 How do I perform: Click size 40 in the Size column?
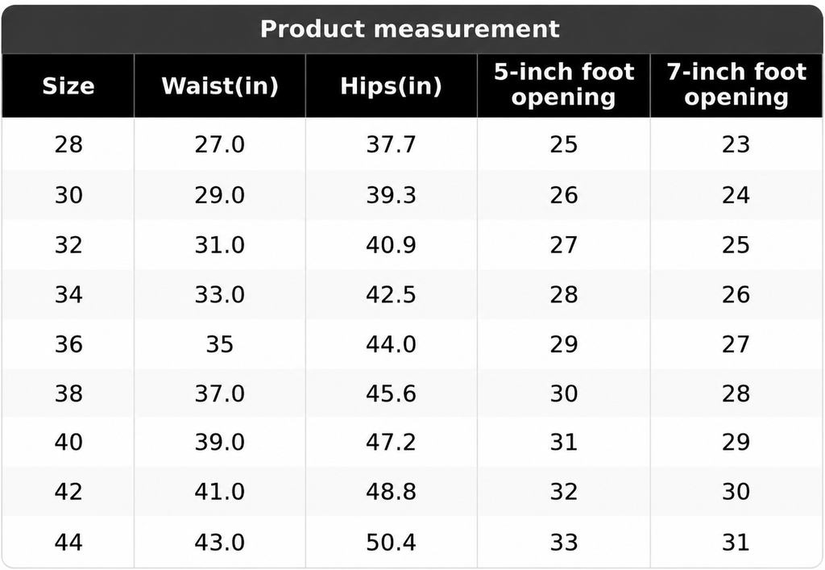click(x=68, y=442)
